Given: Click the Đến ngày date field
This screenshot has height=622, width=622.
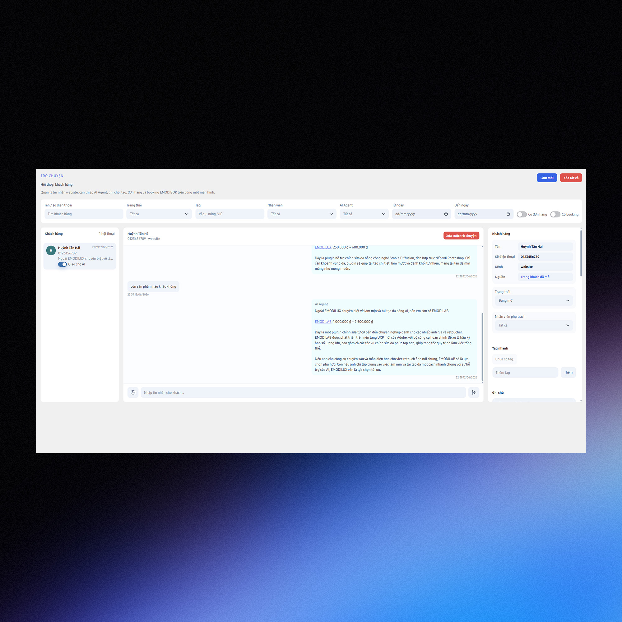Looking at the screenshot, I should point(484,214).
